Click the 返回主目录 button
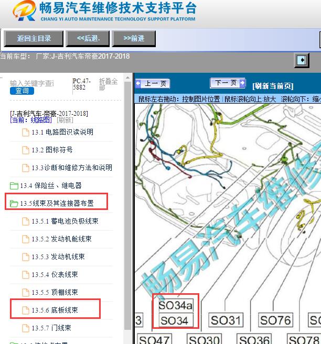This screenshot has height=344, width=321. [x=34, y=39]
